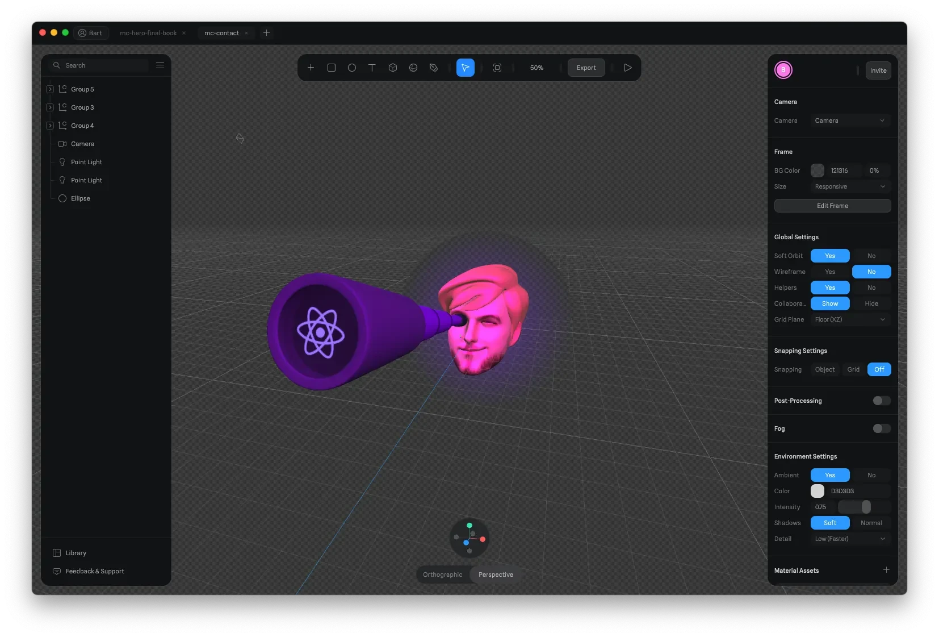Open the Detail Low (Faster) dropdown

click(x=850, y=539)
